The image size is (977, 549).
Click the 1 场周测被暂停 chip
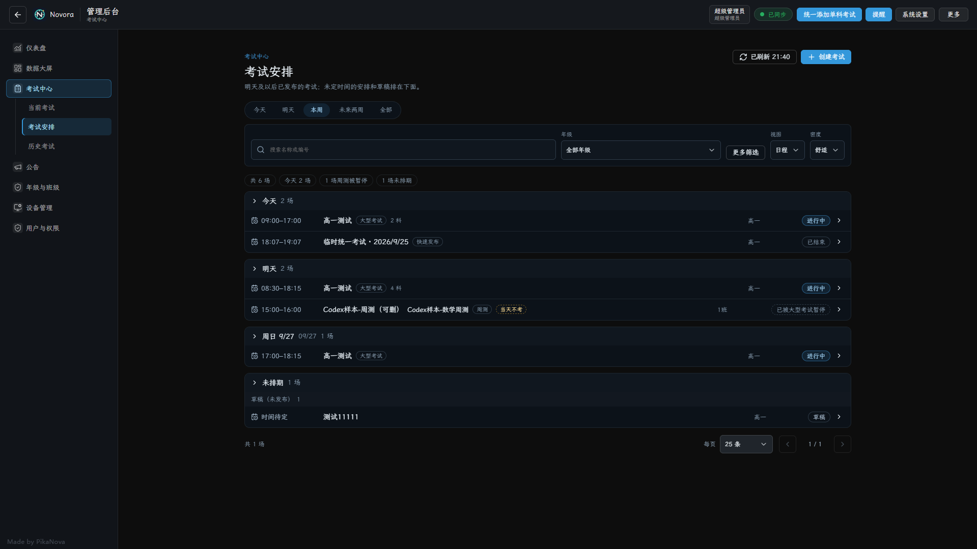346,181
